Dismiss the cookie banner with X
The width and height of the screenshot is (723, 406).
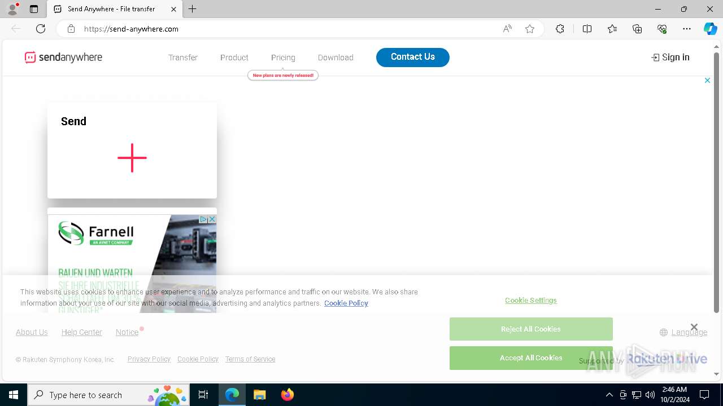694,327
